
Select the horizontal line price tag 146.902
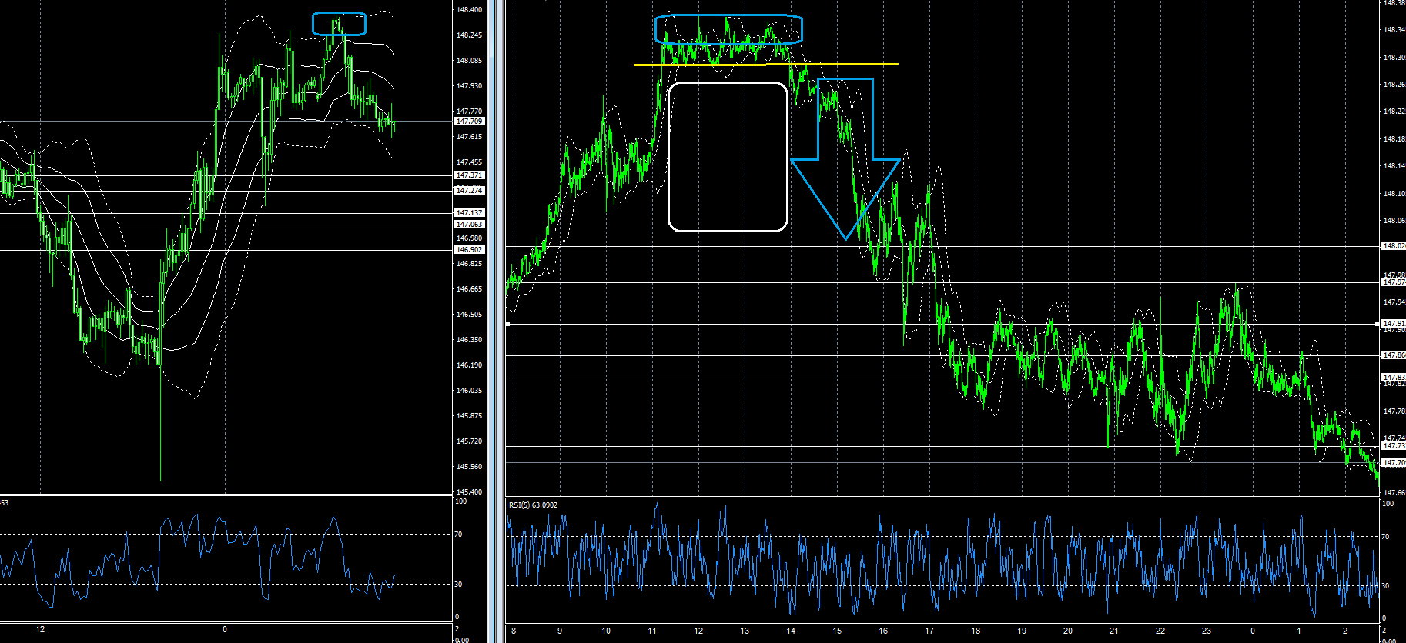(x=469, y=250)
